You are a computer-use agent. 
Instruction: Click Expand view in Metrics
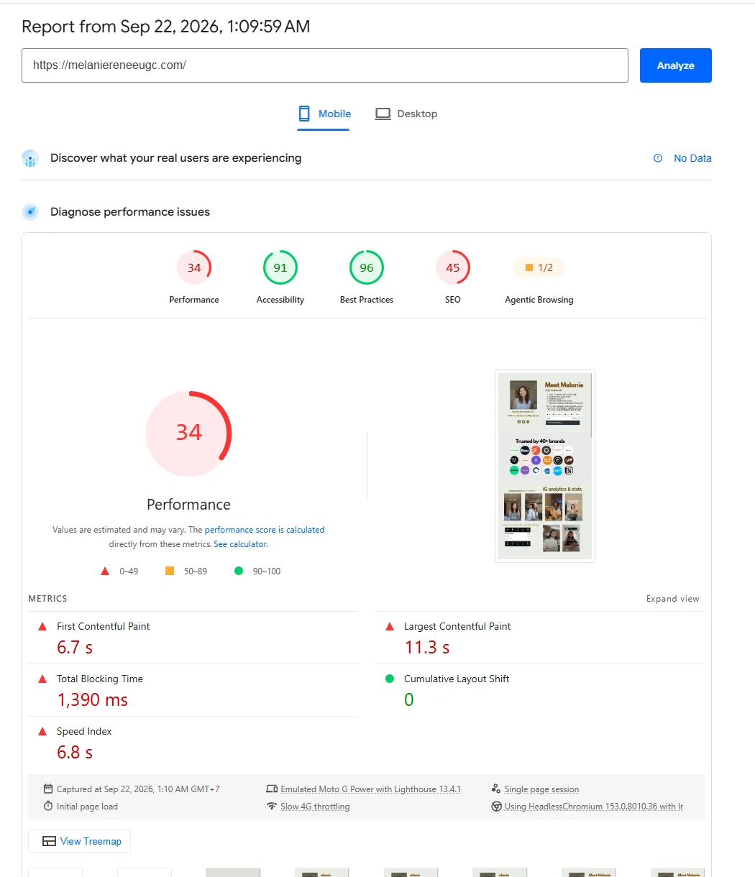[x=672, y=599]
